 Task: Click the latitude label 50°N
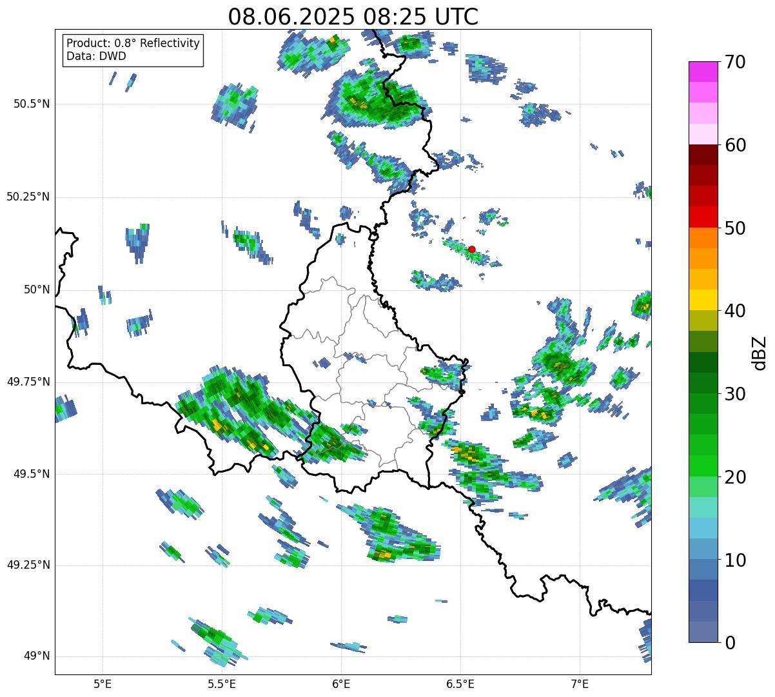37,290
